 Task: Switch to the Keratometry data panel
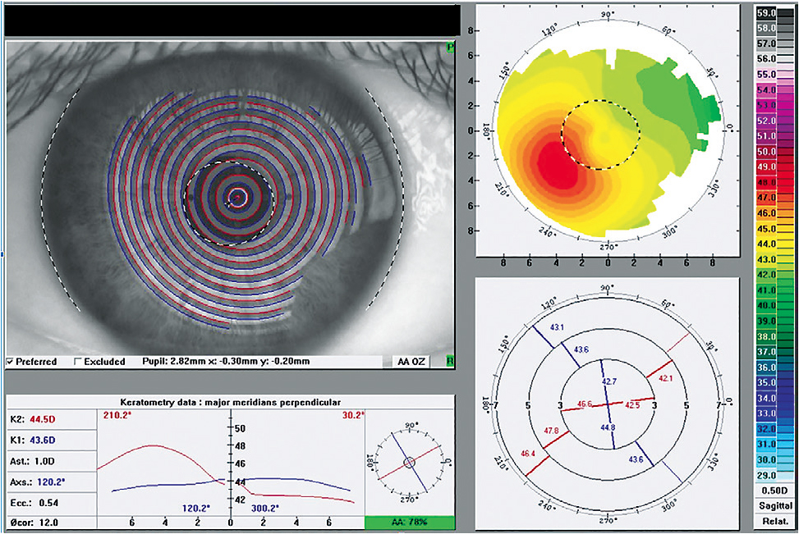(230, 399)
